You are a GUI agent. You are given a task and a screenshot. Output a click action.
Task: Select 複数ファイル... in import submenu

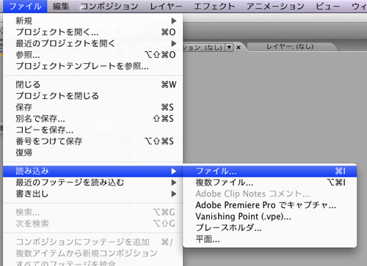tap(270, 182)
